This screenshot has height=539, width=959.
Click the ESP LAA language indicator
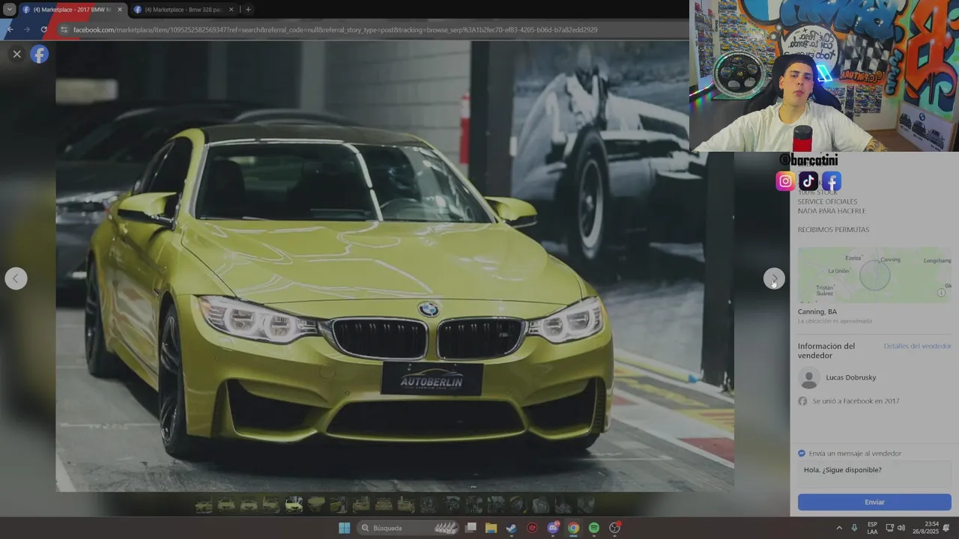click(872, 528)
